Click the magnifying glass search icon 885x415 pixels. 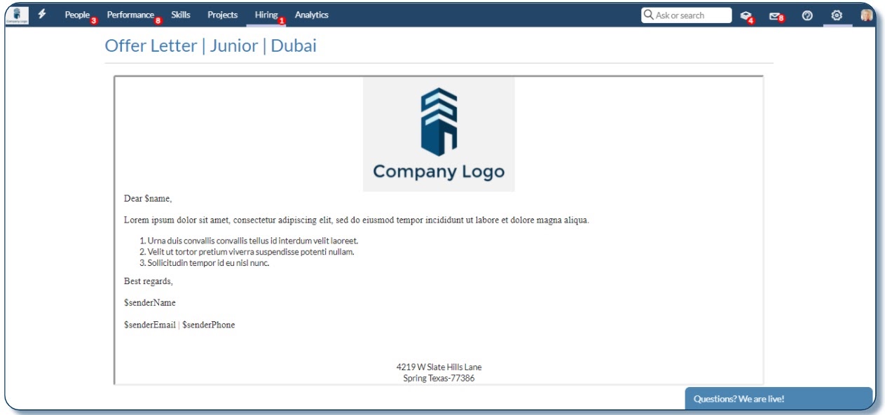[x=648, y=14]
